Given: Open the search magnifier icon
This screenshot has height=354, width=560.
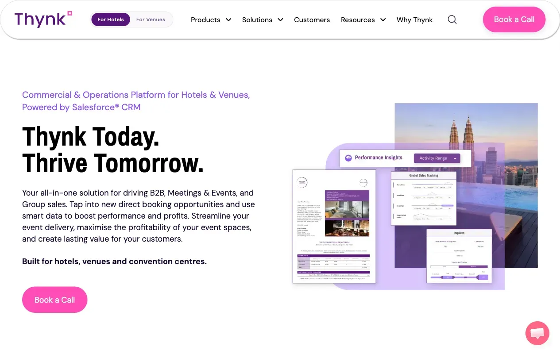Looking at the screenshot, I should coord(452,19).
